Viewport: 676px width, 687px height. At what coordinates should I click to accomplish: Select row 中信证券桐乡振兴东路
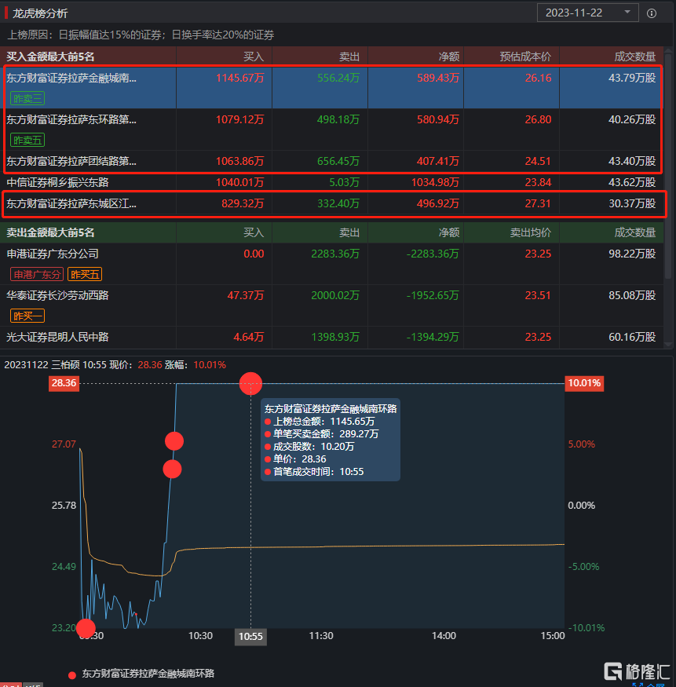pyautogui.click(x=332, y=182)
